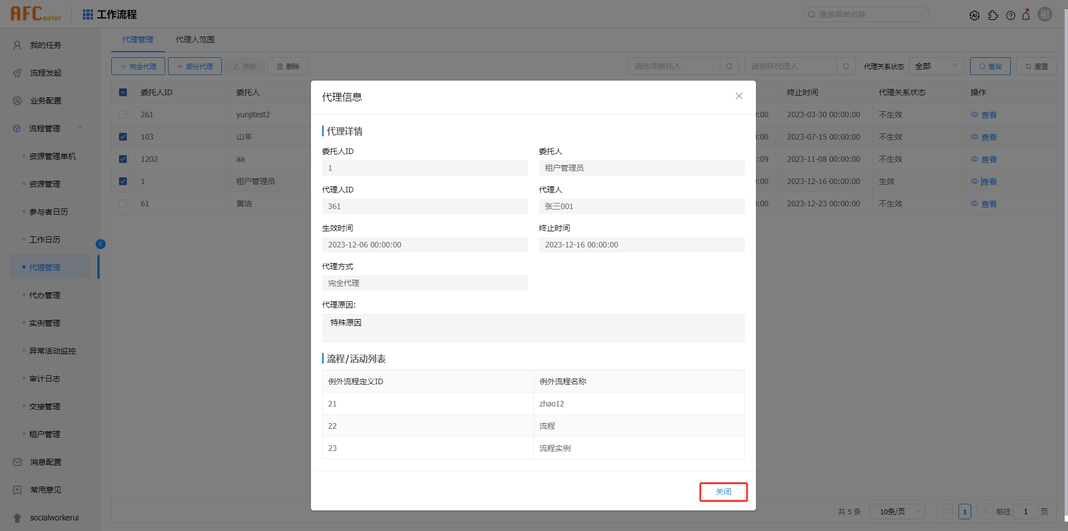Click the plugin puzzle icon at top right
1068x531 pixels.
click(x=993, y=15)
